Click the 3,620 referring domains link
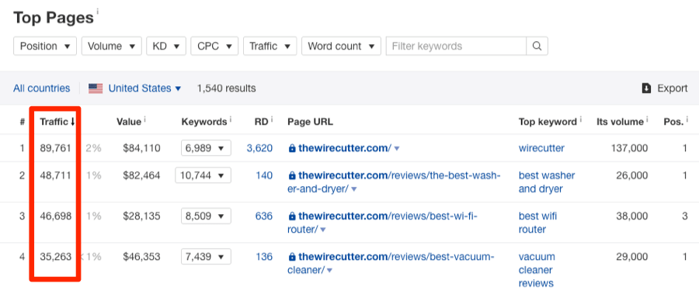The image size is (699, 294). [259, 148]
